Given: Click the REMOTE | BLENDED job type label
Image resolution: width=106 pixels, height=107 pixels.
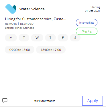Looking at the screenshot, I should click(x=19, y=24).
